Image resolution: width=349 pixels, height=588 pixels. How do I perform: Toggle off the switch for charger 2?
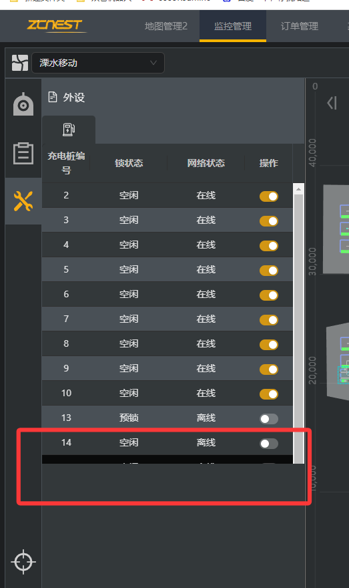click(269, 196)
